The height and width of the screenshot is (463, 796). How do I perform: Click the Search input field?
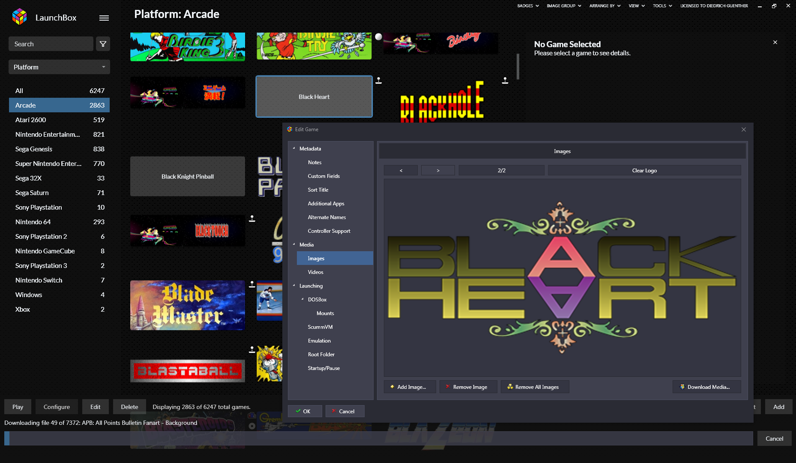51,44
